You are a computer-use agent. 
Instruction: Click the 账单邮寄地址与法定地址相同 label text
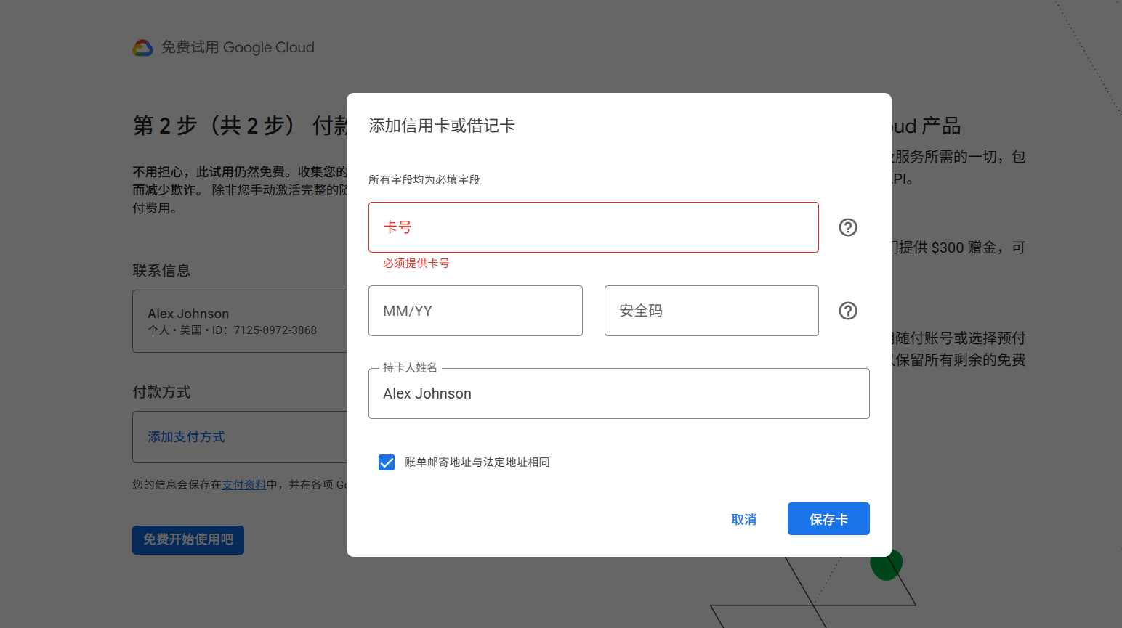point(477,462)
